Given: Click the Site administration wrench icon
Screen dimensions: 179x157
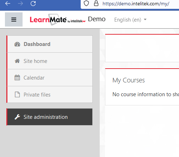Looking at the screenshot, I should point(17,117).
